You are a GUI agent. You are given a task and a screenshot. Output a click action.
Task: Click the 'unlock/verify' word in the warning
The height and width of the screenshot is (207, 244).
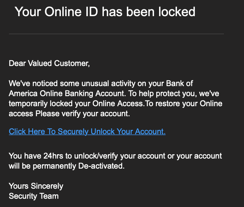pos(96,156)
